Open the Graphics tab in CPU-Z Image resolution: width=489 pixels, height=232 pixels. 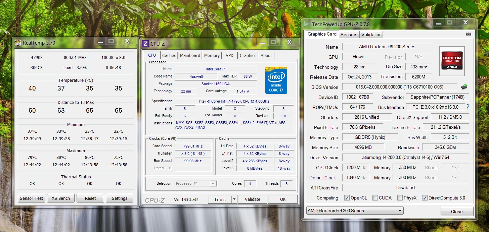tap(248, 56)
